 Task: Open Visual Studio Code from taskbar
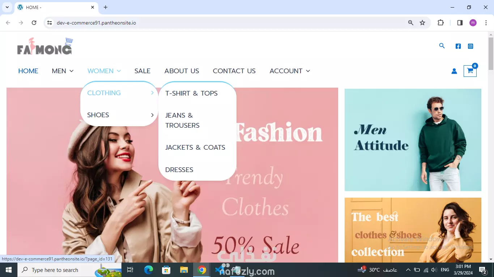click(x=220, y=270)
